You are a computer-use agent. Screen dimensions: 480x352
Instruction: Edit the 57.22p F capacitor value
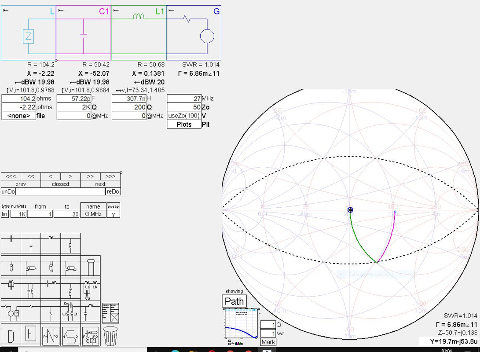coord(74,99)
